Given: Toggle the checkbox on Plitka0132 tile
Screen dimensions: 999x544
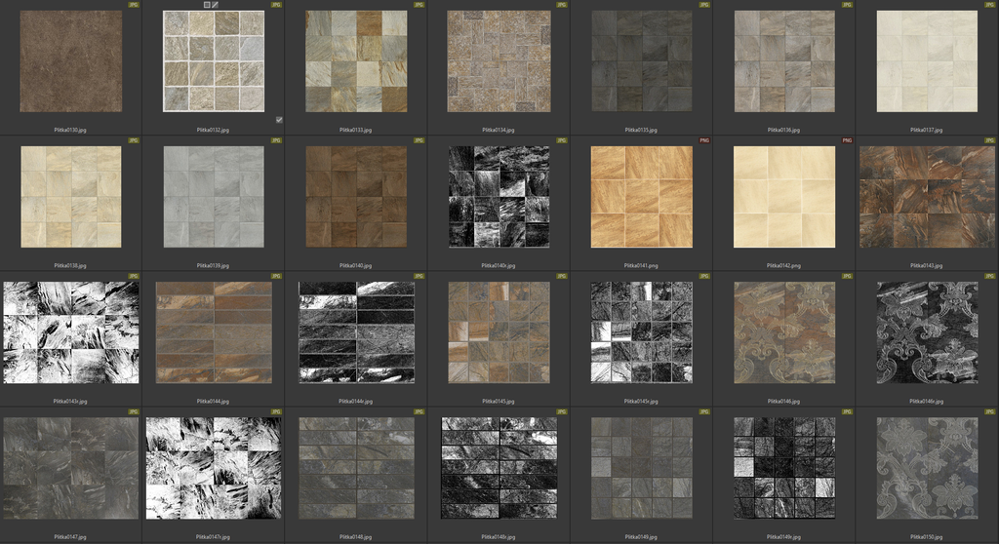Looking at the screenshot, I should pos(279,120).
